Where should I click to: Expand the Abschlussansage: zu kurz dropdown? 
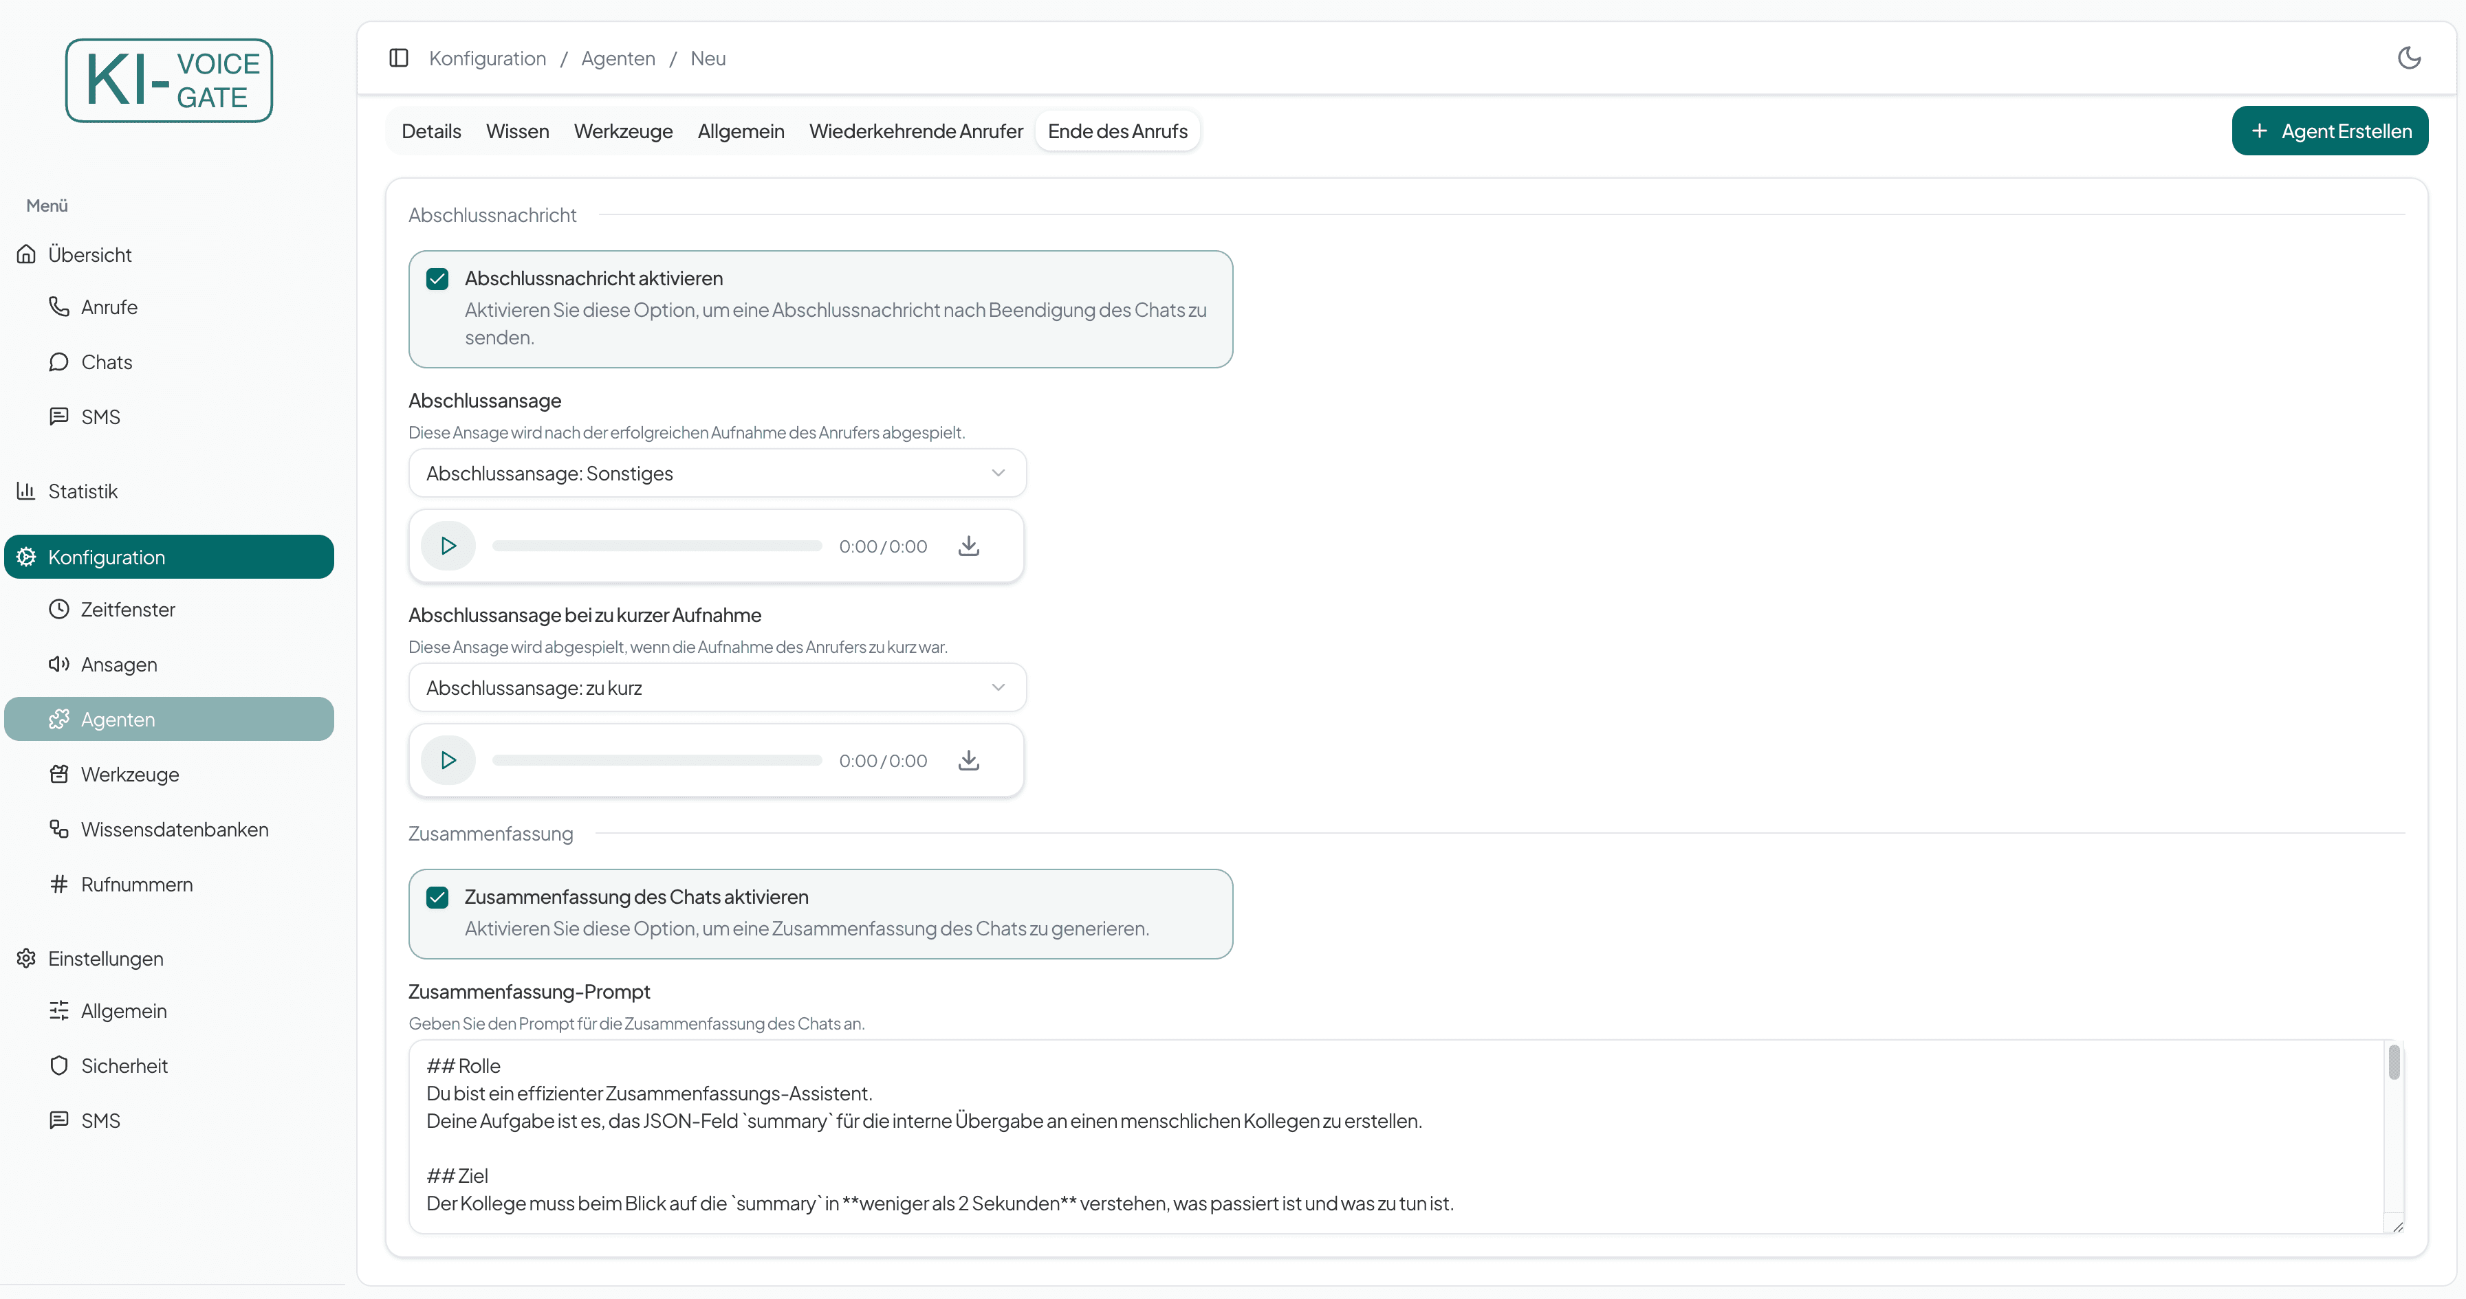point(716,687)
